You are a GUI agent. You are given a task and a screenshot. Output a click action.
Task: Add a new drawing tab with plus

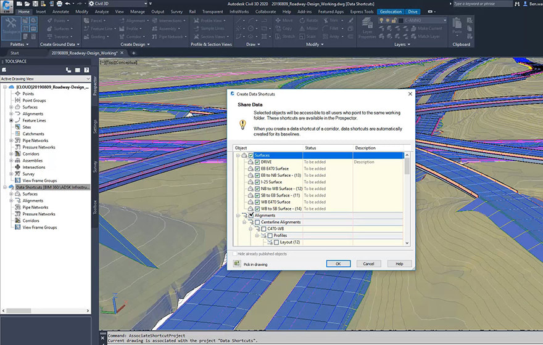[134, 53]
